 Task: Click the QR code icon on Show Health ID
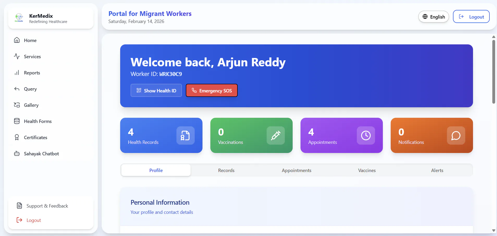(x=139, y=90)
